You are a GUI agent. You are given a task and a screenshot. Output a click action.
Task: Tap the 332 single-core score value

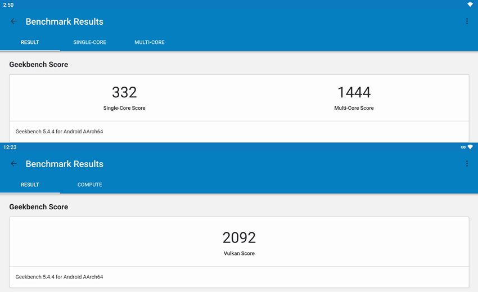(124, 92)
